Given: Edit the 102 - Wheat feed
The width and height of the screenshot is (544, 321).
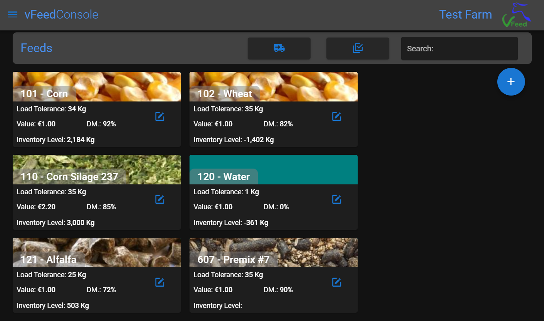Looking at the screenshot, I should (x=336, y=116).
